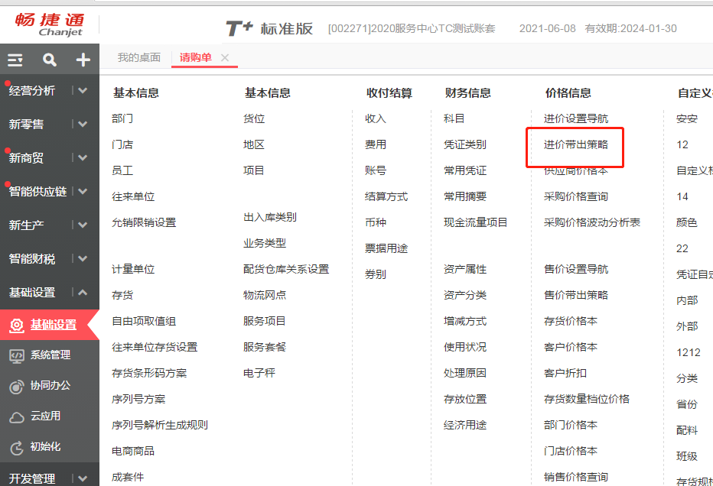This screenshot has height=486, width=713.
Task: Open 经营分析 in the sidebar
Action: point(32,91)
